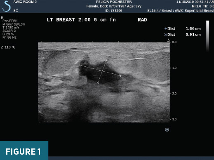The image size is (214, 160).
Task: Click the patient name FELICIA ROCHESTER
Action: pyautogui.click(x=114, y=2)
